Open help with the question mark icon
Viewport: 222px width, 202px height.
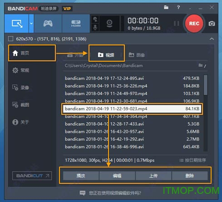(178, 7)
